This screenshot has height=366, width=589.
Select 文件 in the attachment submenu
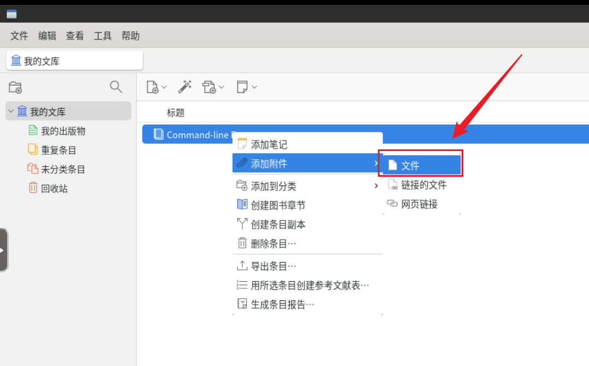pyautogui.click(x=422, y=165)
